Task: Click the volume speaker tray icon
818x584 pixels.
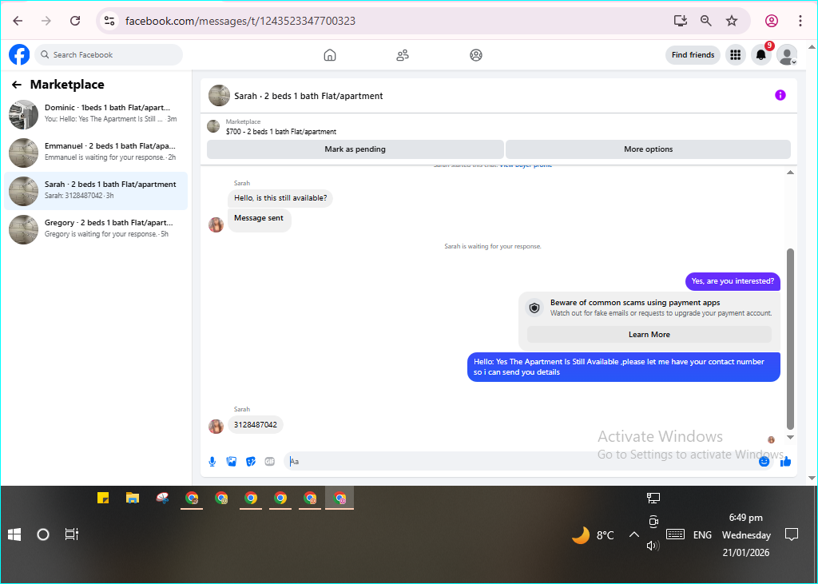Action: (653, 546)
